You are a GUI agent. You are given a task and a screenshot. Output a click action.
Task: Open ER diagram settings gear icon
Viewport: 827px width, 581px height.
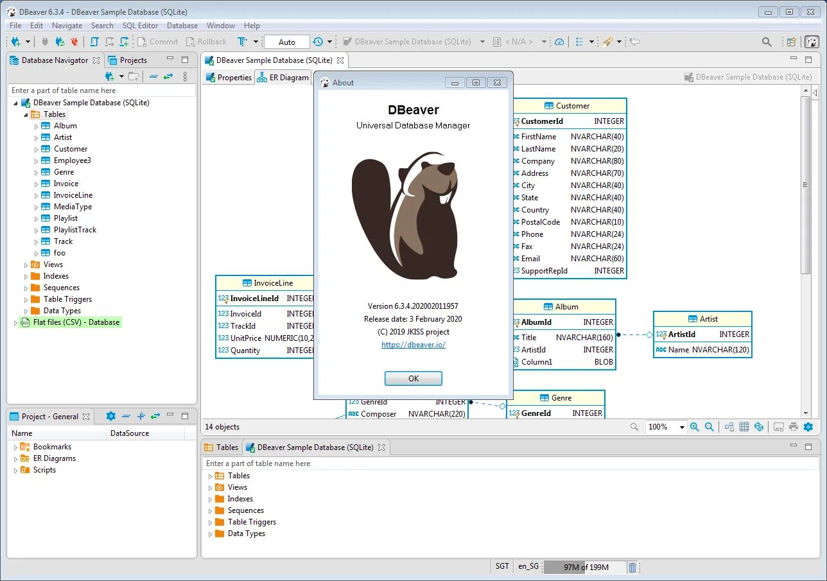click(808, 427)
